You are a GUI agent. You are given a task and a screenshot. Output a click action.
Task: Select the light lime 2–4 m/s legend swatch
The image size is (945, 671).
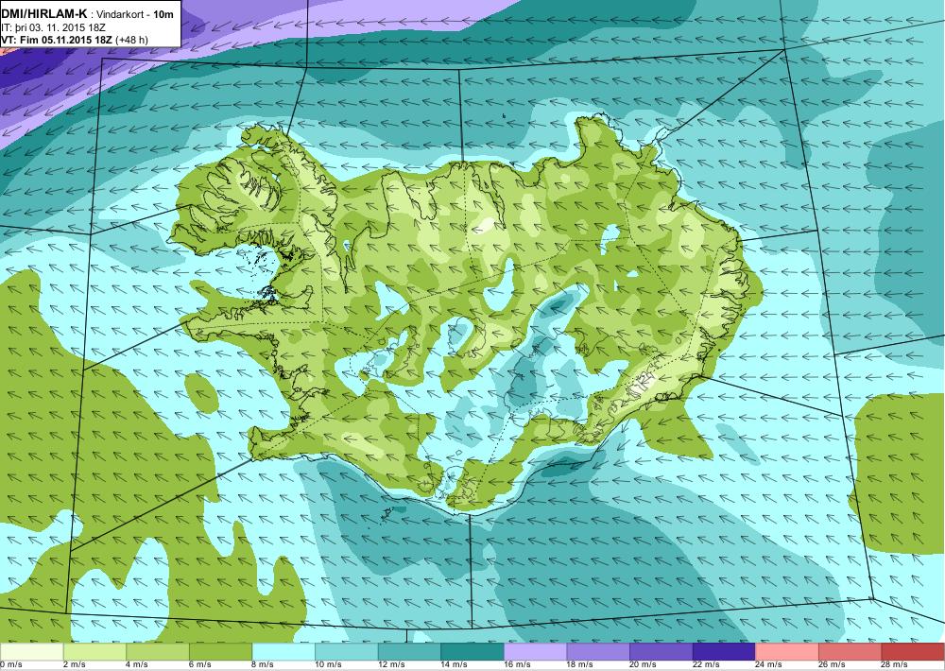[x=94, y=652]
